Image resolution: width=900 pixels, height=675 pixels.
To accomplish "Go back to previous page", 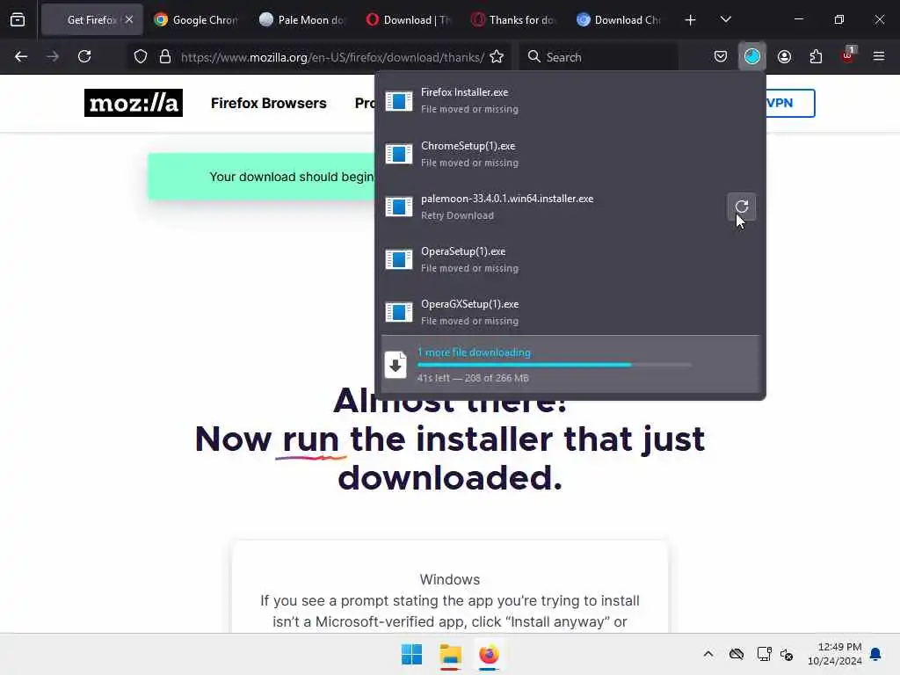I will [x=21, y=57].
